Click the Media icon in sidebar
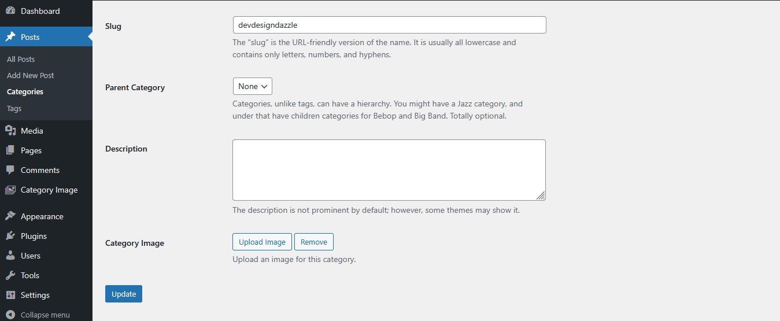780x321 pixels. click(x=10, y=131)
